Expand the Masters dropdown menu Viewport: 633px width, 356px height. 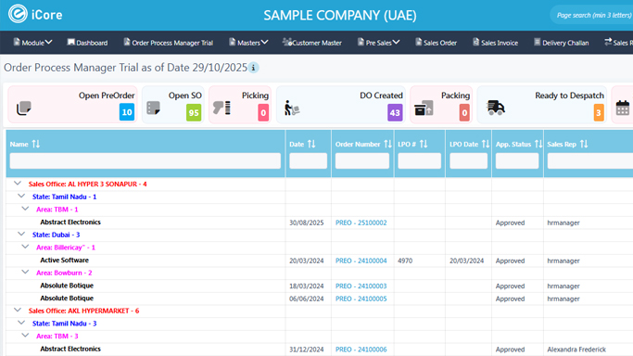(x=248, y=43)
